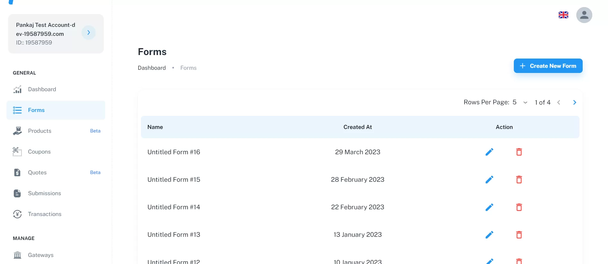Click the Beta badge next to Quotes
This screenshot has height=264, width=608.
pyautogui.click(x=95, y=172)
